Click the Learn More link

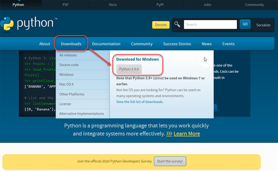click(187, 134)
